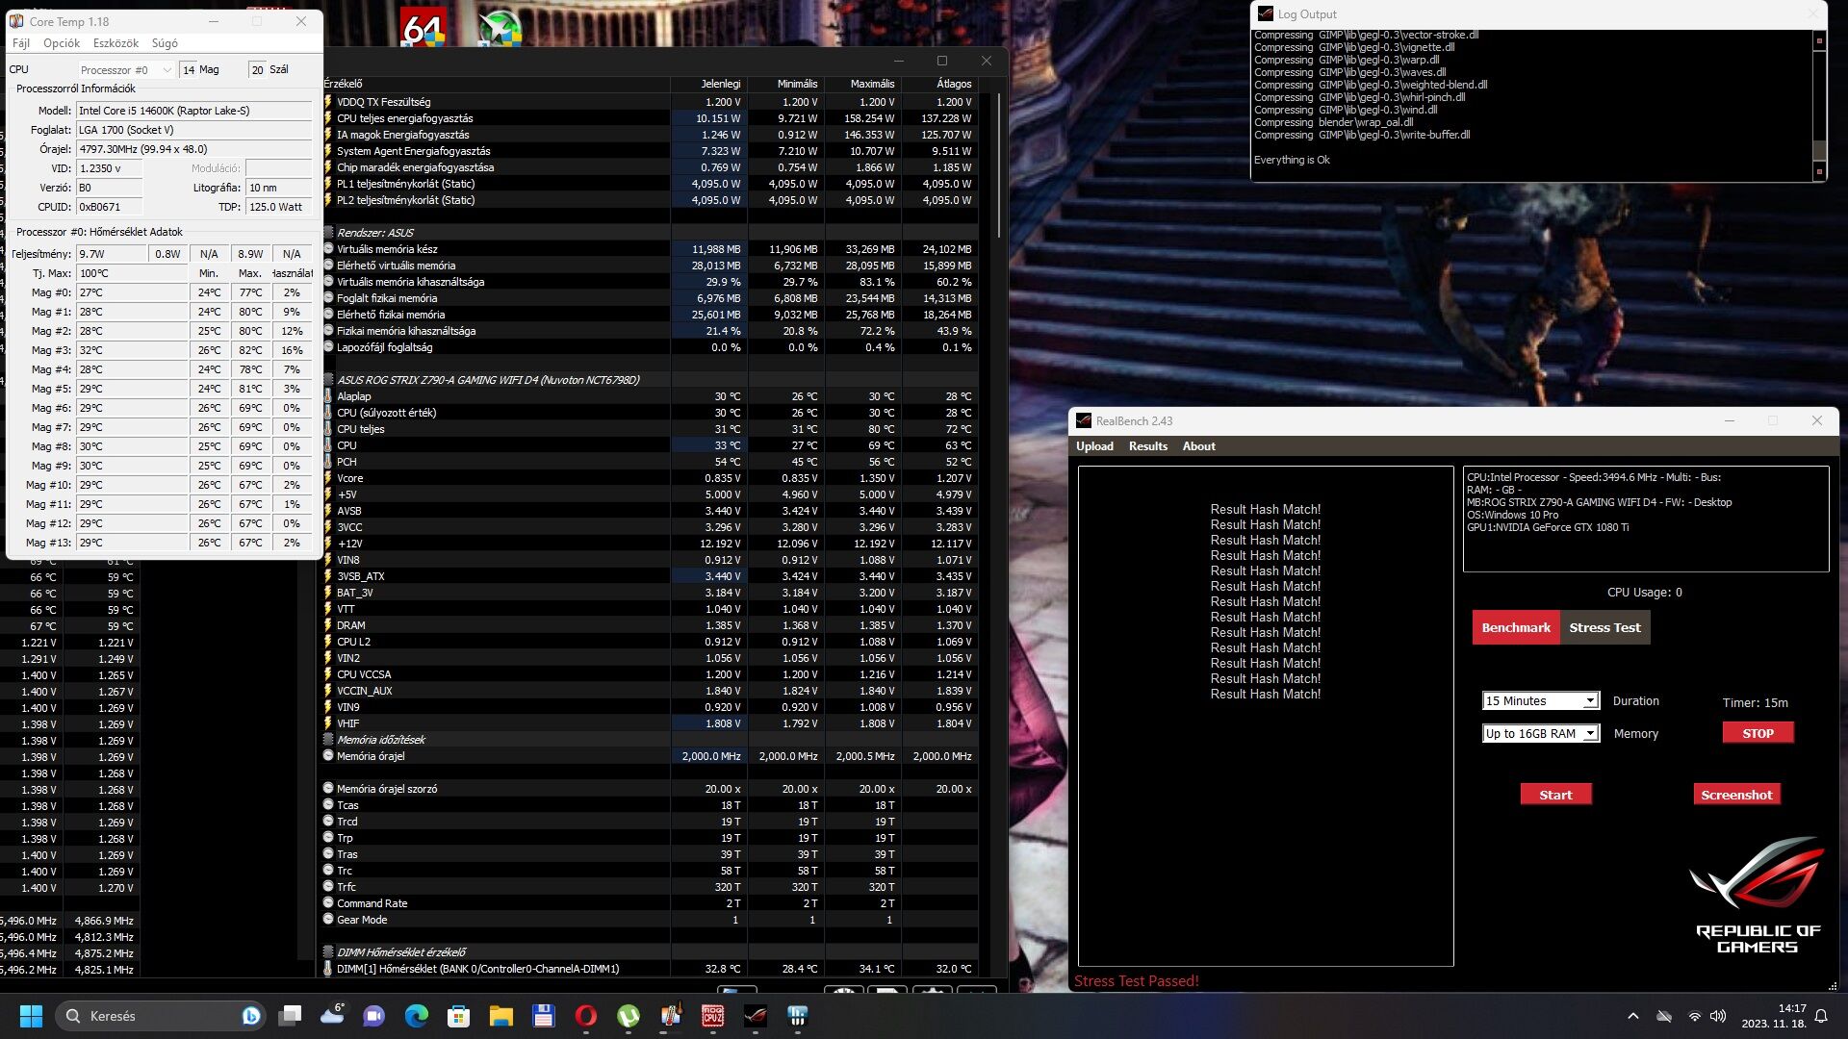Click the Bing icon in the search box
This screenshot has width=1848, height=1039.
251,1016
